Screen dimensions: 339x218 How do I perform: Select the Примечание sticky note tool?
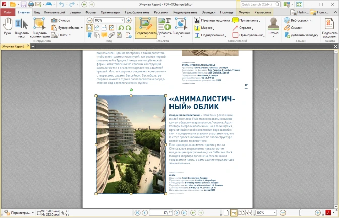click(246, 20)
